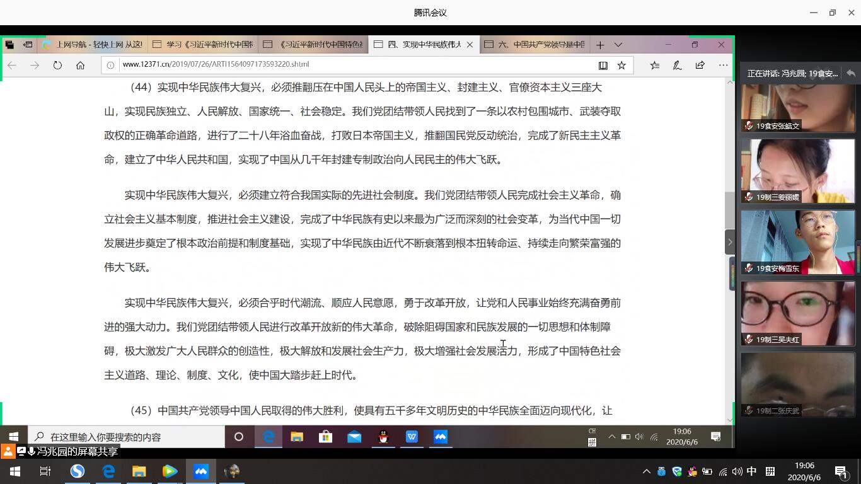Click the web page vertical scrollbar thumb
This screenshot has height=484, width=861.
click(x=730, y=210)
